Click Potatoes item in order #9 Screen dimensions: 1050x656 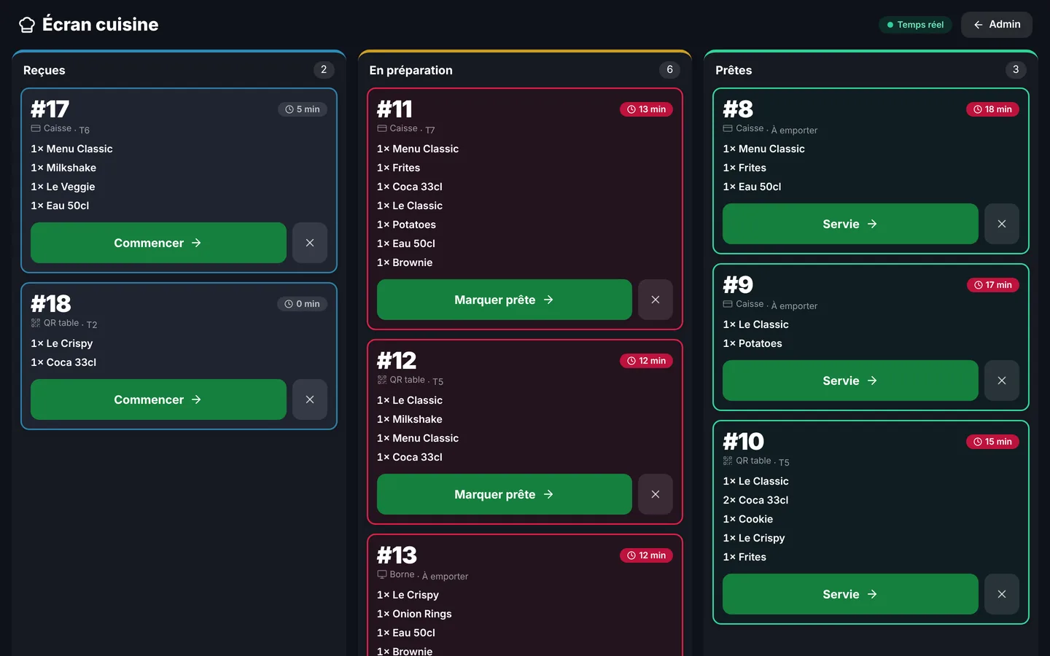pyautogui.click(x=752, y=343)
